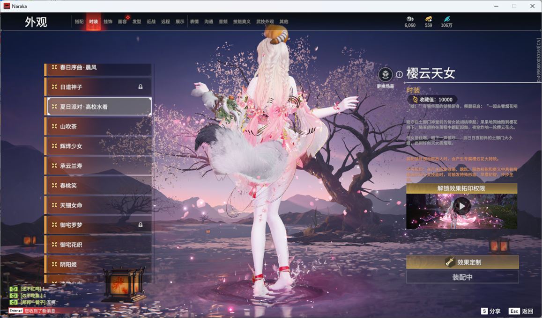Play the outfit effect preview video
This screenshot has height=318, width=542.
tap(462, 206)
